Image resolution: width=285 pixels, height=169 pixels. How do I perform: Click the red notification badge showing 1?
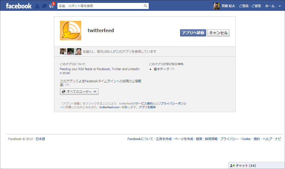pos(53,4)
